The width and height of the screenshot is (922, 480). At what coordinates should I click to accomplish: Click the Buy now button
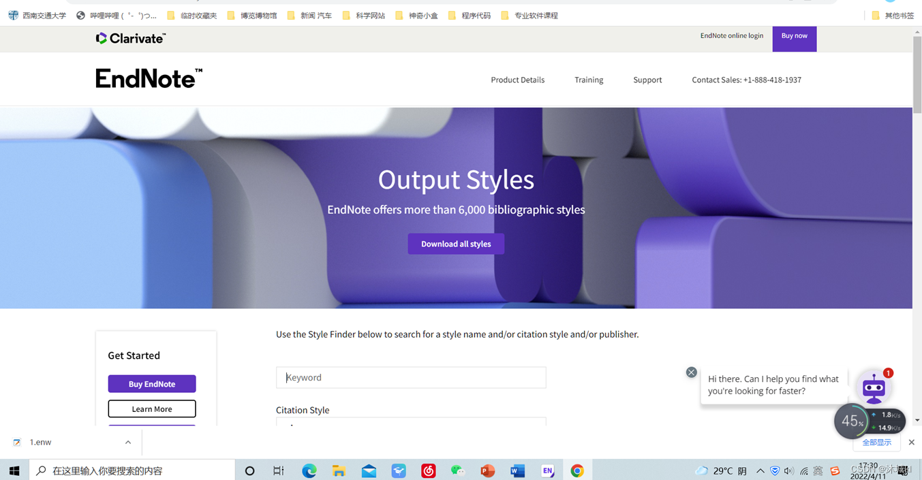point(795,38)
